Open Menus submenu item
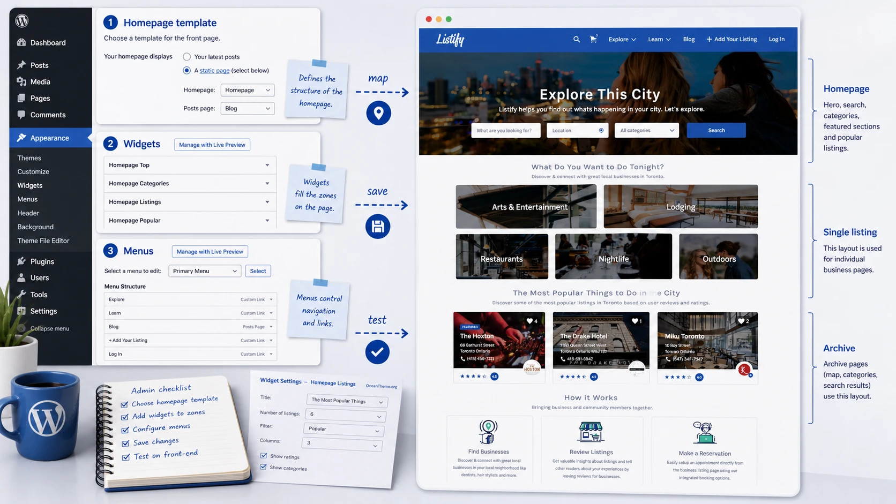Screen dimensions: 896x504 pos(27,199)
